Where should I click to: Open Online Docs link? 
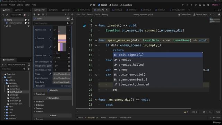coord(185,15)
